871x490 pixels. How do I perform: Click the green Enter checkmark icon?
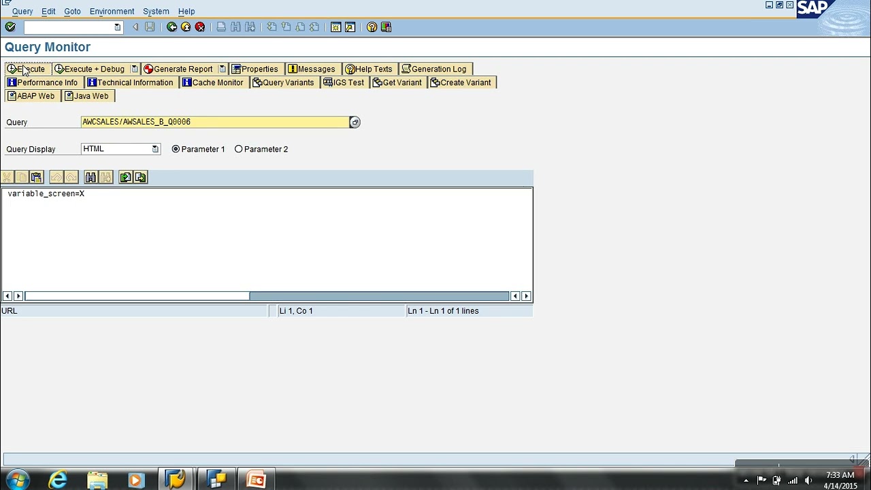10,27
